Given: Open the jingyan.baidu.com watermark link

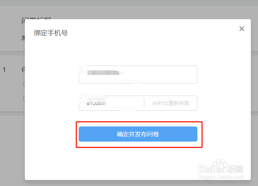Looking at the screenshot, I should coord(221,177).
